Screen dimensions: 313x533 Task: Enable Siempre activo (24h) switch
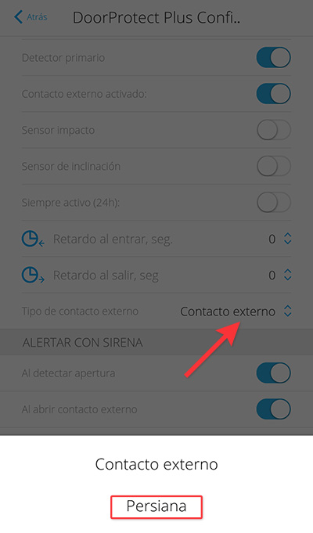pyautogui.click(x=274, y=202)
